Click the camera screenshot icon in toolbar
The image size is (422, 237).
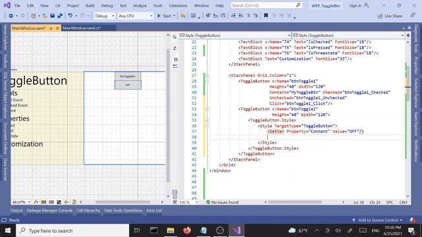(x=193, y=16)
